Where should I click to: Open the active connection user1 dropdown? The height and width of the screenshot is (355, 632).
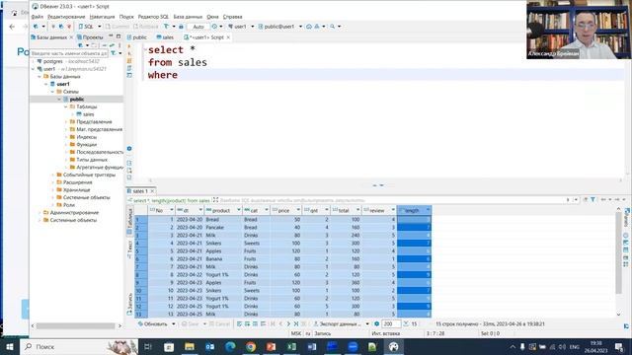point(241,27)
